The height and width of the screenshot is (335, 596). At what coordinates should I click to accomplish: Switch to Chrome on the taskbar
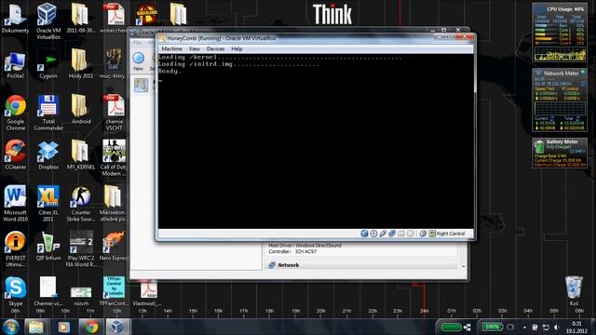(91, 327)
